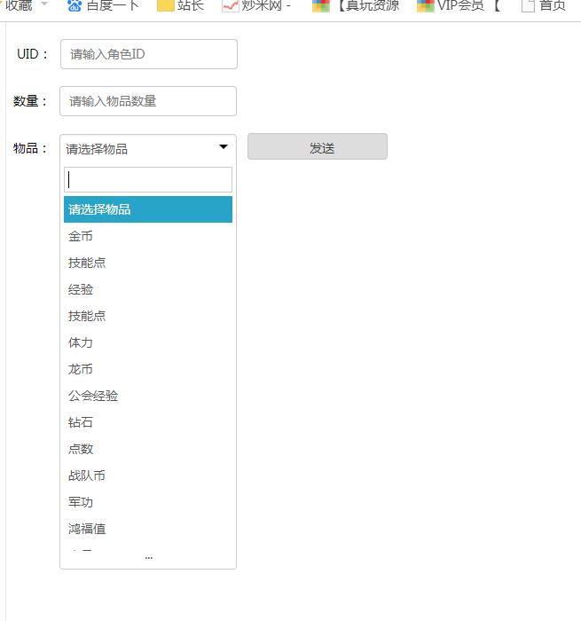Open the 【真玩资源 bookmark
Screen dimensions: 581x621
(x=357, y=5)
